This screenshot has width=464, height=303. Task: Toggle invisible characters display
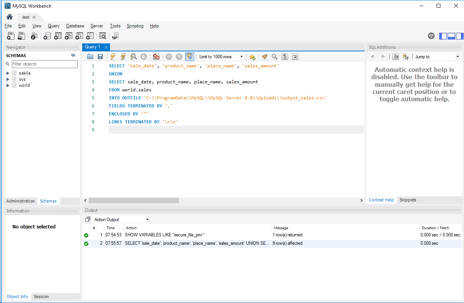285,57
